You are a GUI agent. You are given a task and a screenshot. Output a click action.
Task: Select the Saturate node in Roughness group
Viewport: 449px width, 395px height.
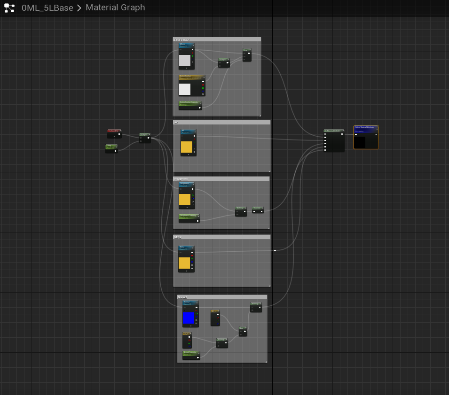257,208
